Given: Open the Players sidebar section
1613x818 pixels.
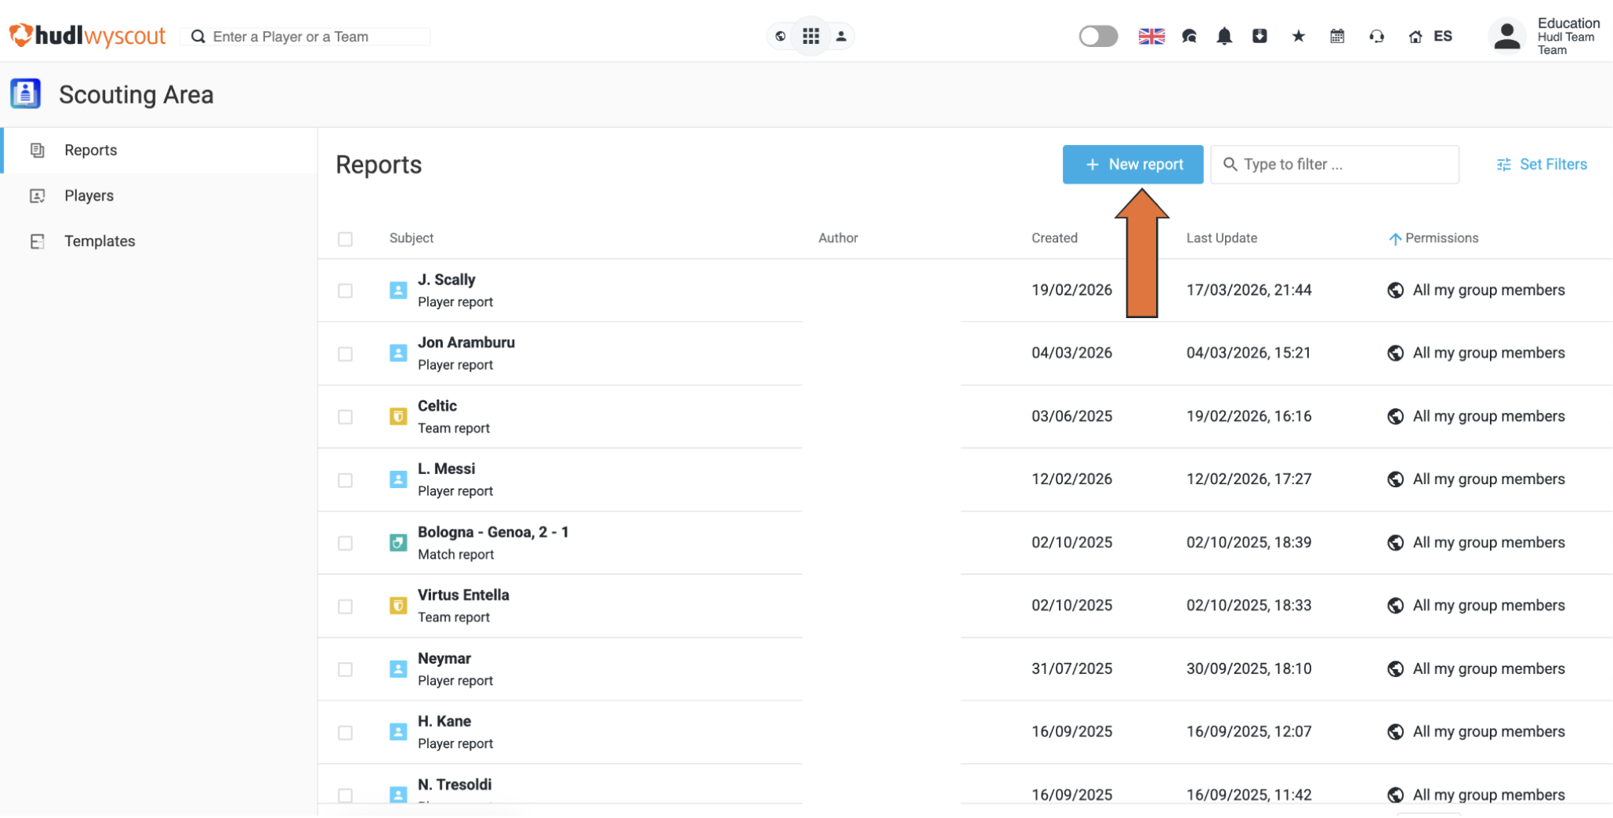Looking at the screenshot, I should click(x=160, y=196).
